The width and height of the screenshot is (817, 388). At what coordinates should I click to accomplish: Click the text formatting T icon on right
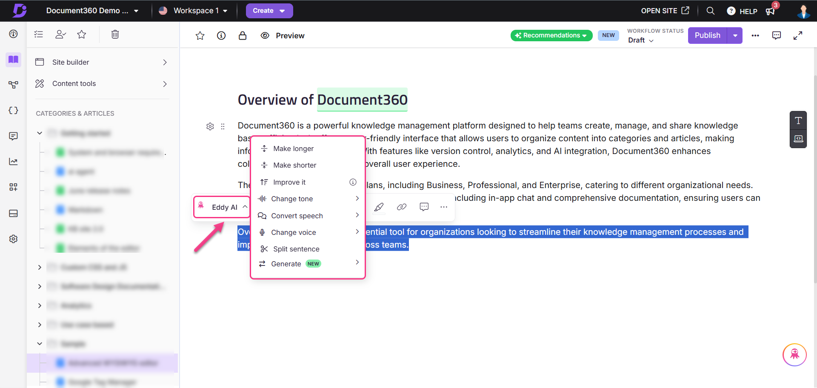point(798,120)
